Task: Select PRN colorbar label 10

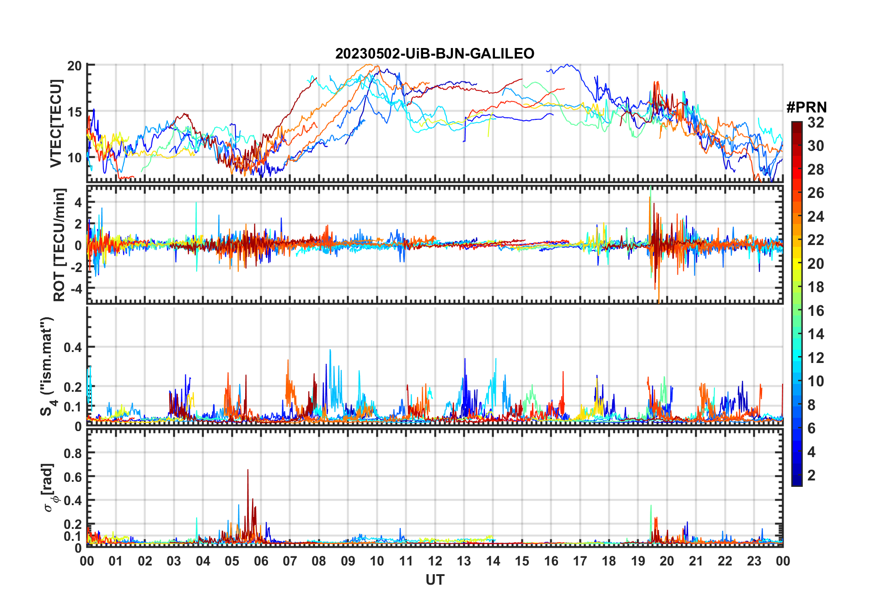Action: point(816,381)
